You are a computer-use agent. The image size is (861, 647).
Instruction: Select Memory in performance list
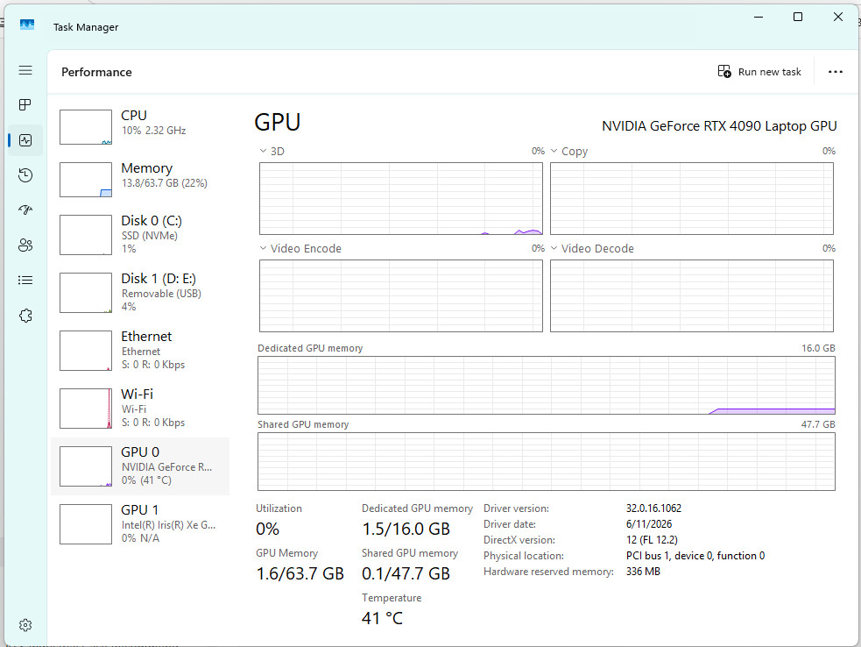pyautogui.click(x=140, y=180)
